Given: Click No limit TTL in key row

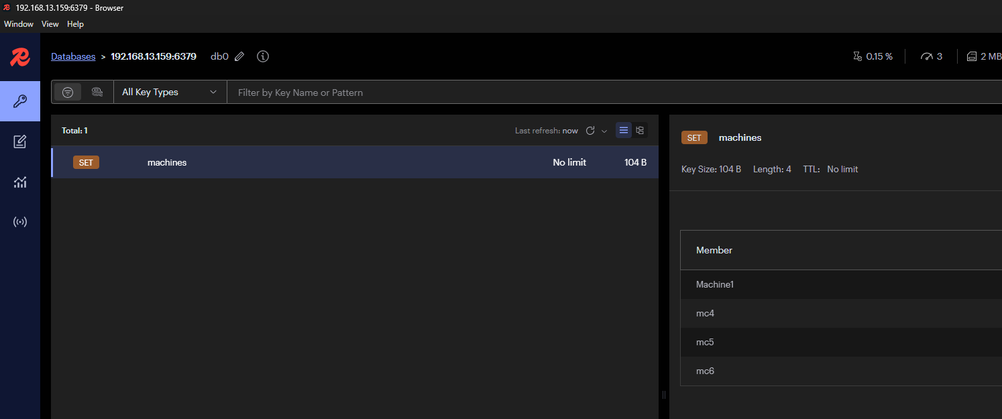Looking at the screenshot, I should coord(569,162).
